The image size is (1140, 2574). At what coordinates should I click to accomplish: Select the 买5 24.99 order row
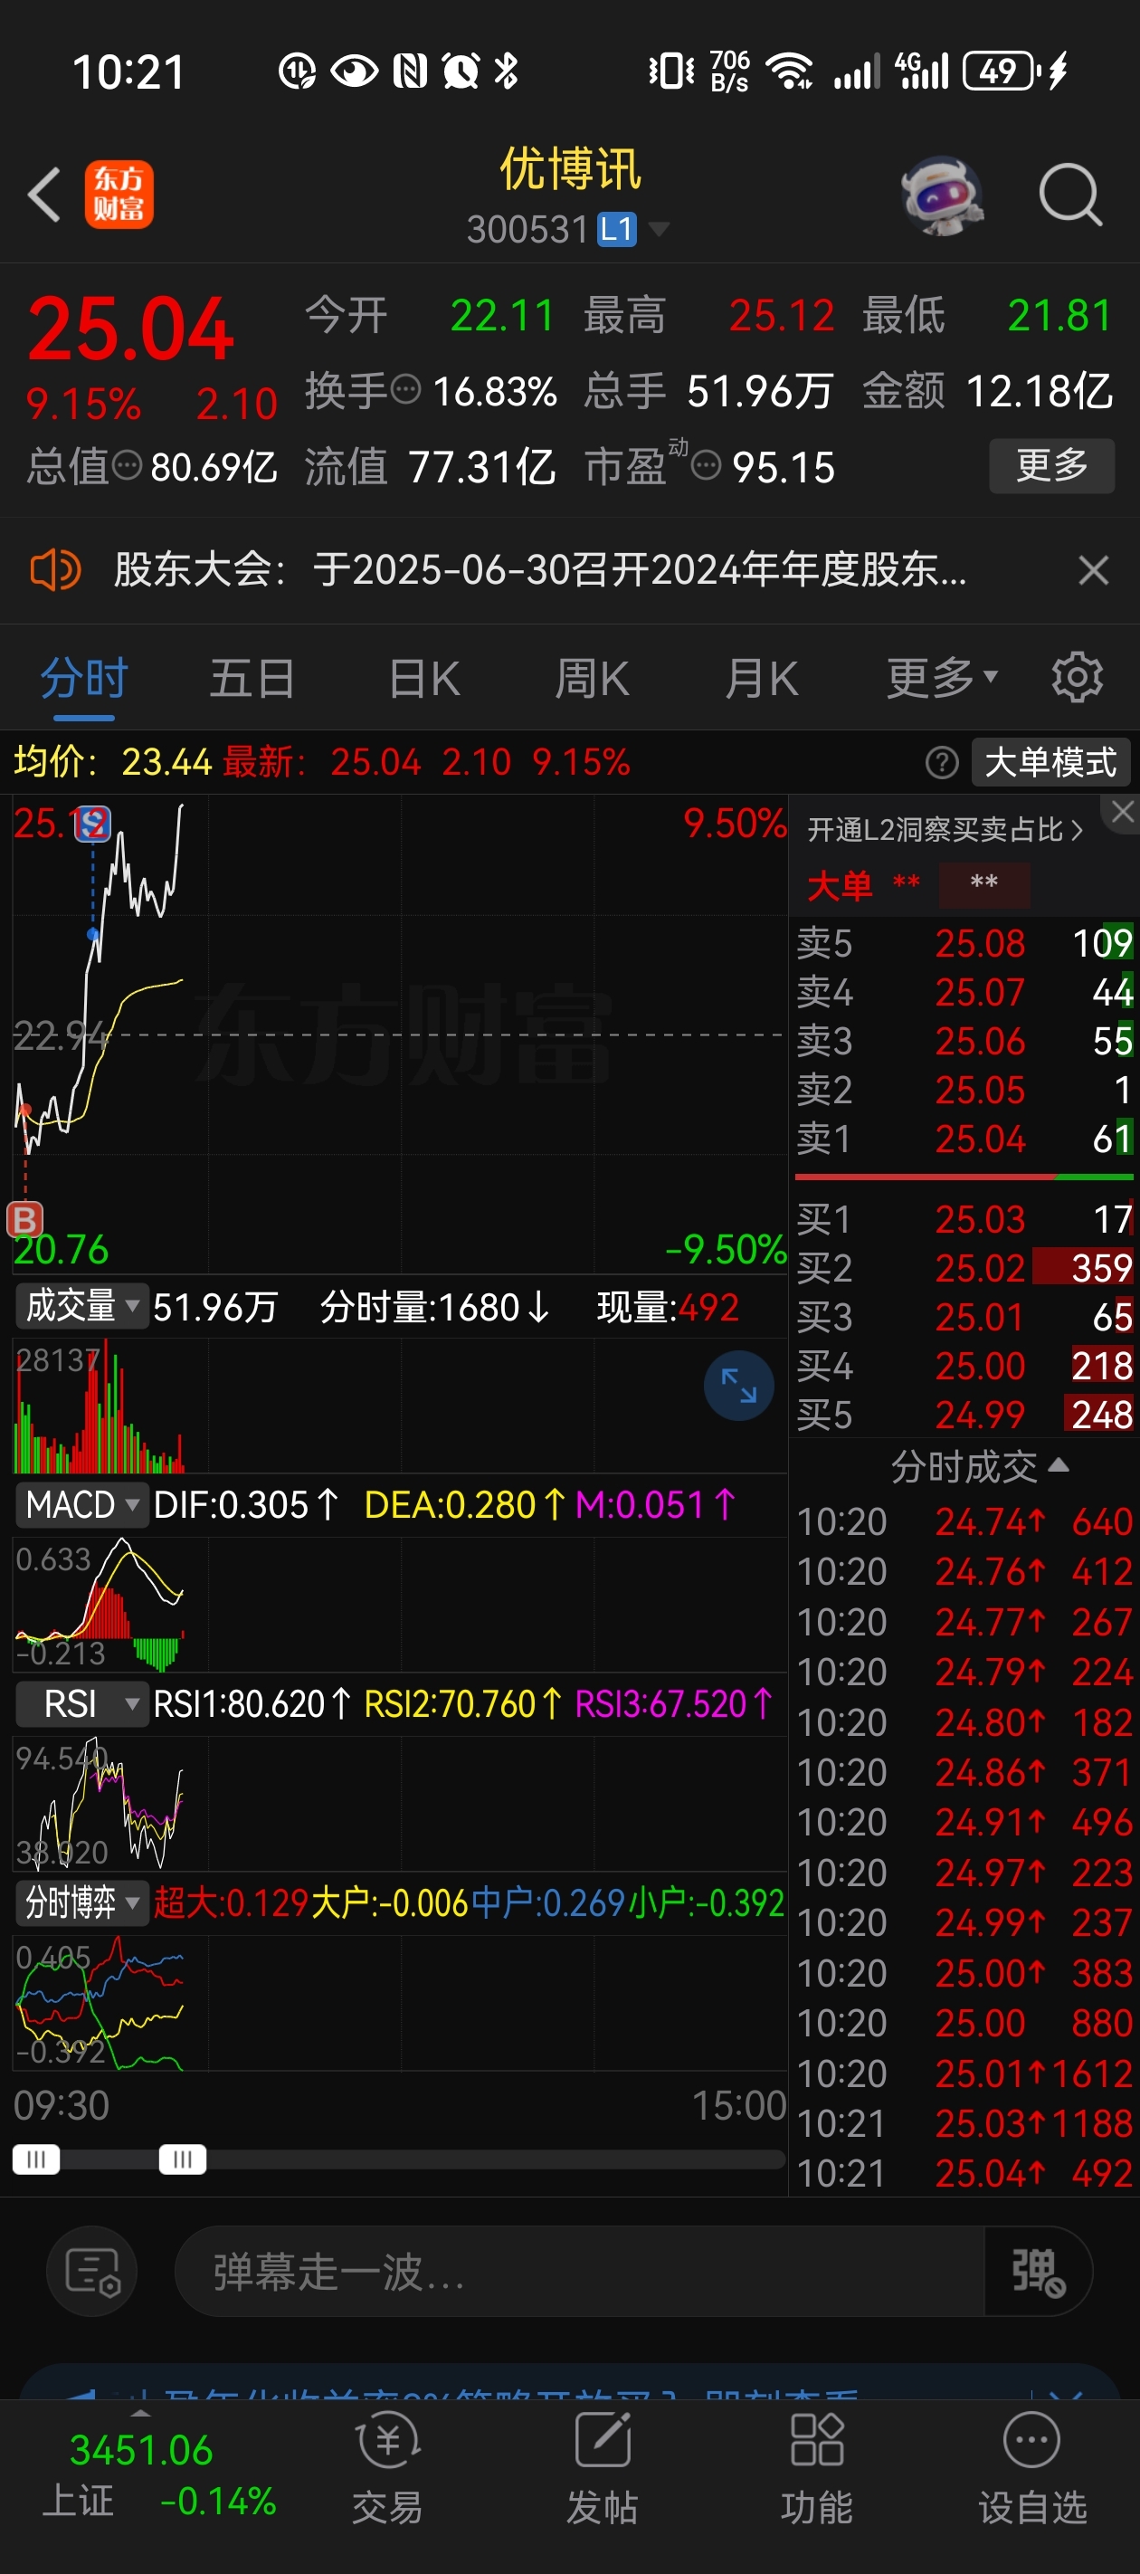(x=964, y=1415)
